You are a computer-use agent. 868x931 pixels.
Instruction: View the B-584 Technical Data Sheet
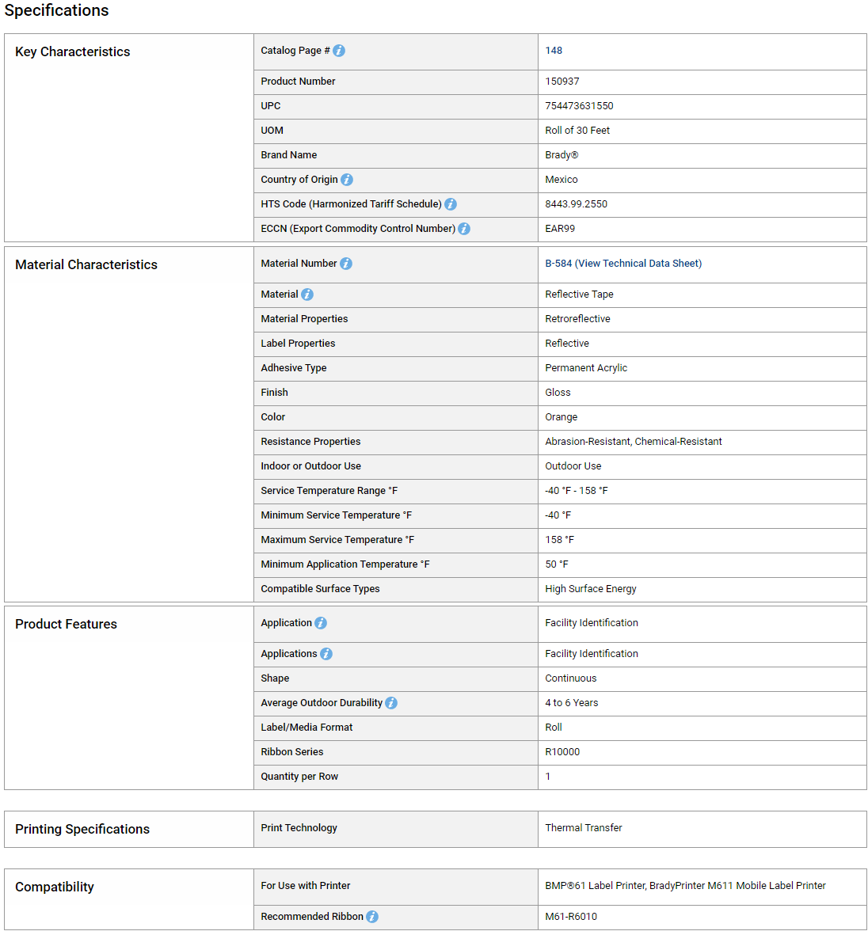[623, 264]
